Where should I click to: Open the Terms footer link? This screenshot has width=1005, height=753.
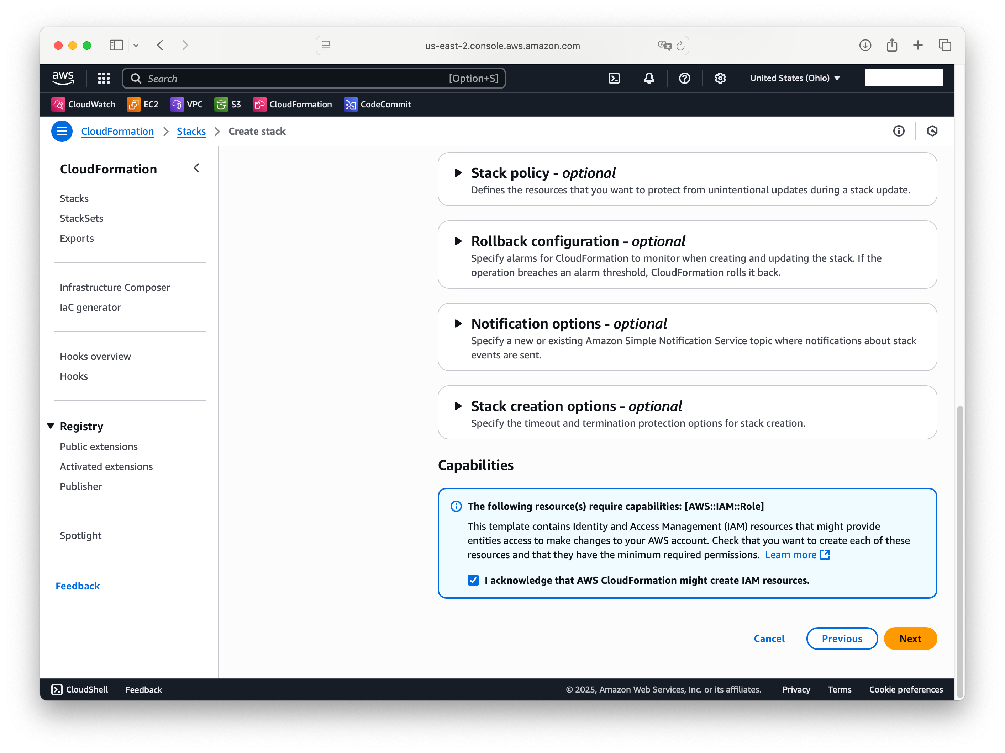[x=839, y=689]
